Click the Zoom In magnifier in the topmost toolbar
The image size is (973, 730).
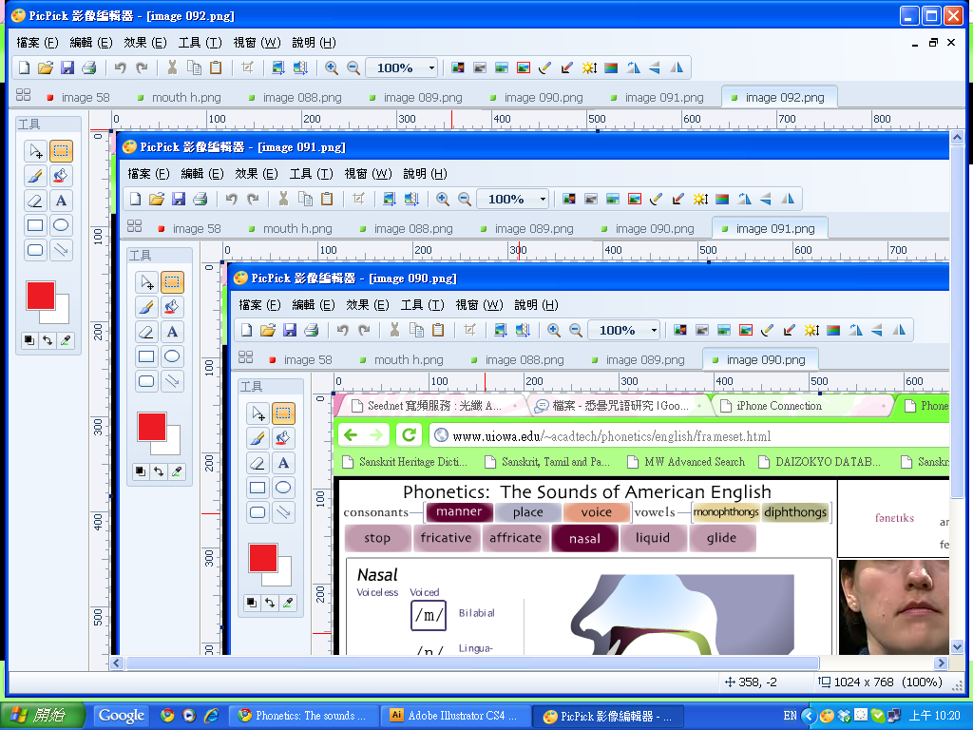tap(332, 67)
